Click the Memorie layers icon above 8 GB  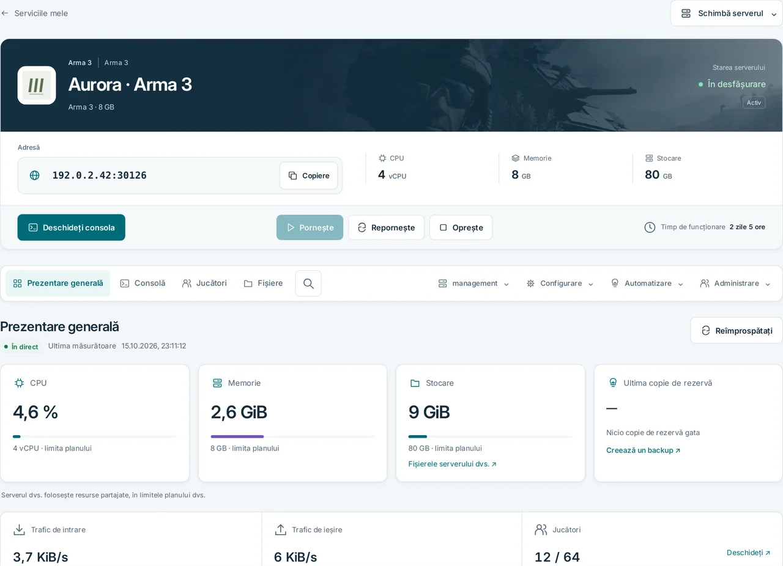[516, 158]
